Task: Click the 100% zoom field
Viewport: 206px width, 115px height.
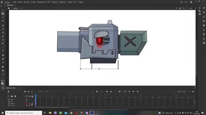Action: pos(191,8)
